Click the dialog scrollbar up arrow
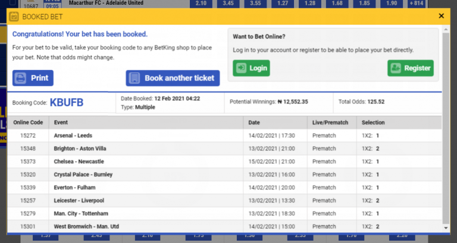 [446, 29]
